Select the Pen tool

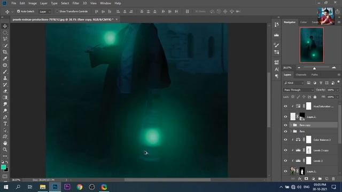tap(5, 117)
